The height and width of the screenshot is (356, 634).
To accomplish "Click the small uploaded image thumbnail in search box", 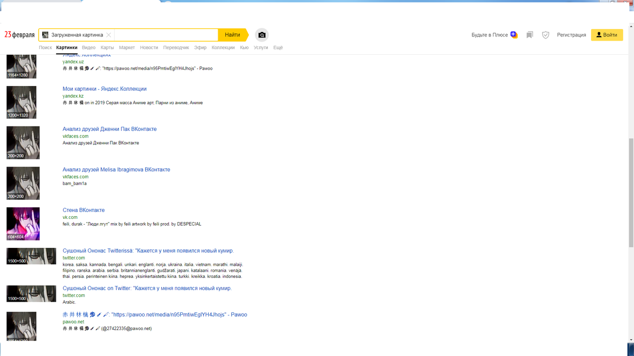I will (x=45, y=35).
